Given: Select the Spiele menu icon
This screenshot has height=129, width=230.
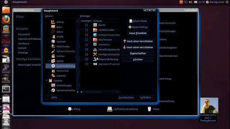Looking at the screenshot, I should pos(53,61).
